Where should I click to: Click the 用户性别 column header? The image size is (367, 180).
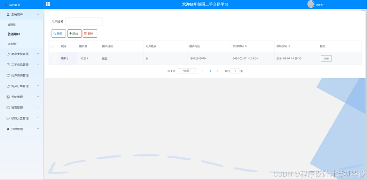click(151, 46)
